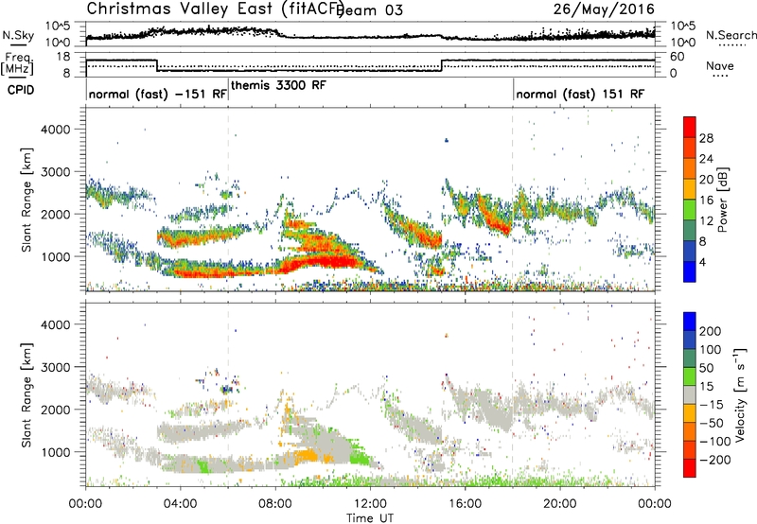Click the '2000' tick of the power panel
Screen dimensions: 757x524
55,214
